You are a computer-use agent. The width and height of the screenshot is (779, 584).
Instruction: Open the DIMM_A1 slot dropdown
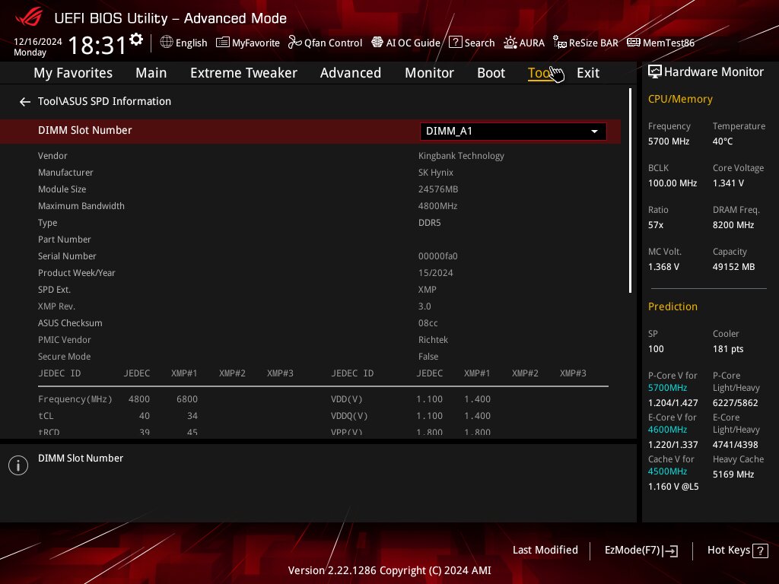coord(513,131)
